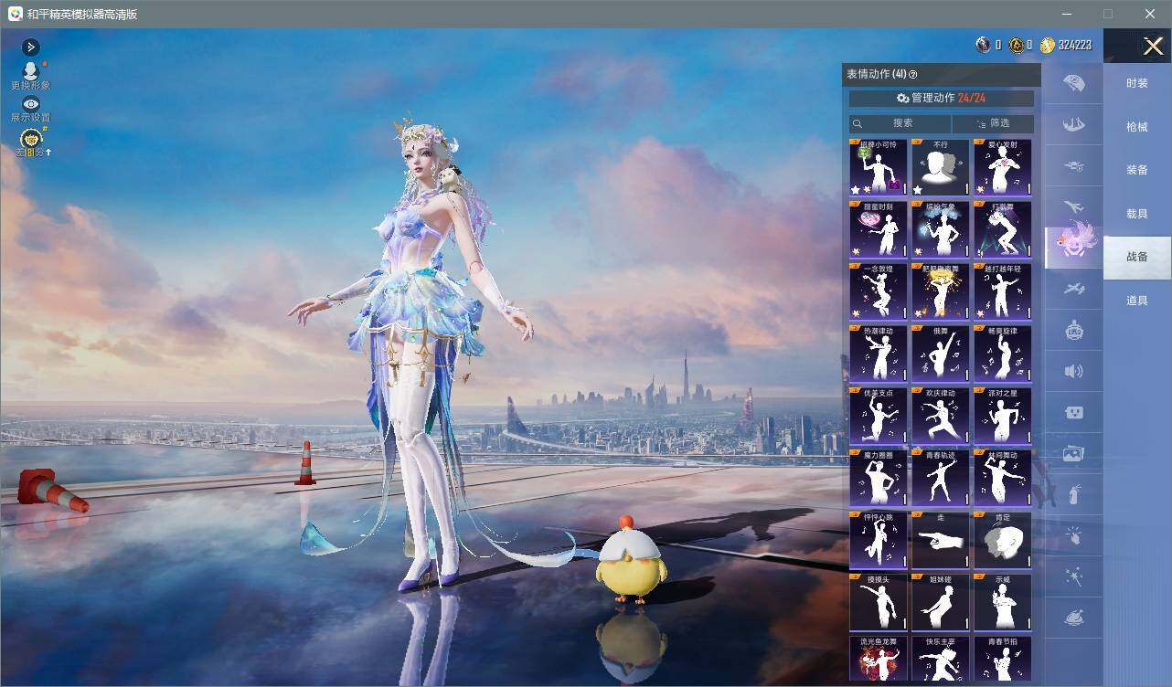Switch to the 时装 tab
The image size is (1172, 687).
[1137, 83]
